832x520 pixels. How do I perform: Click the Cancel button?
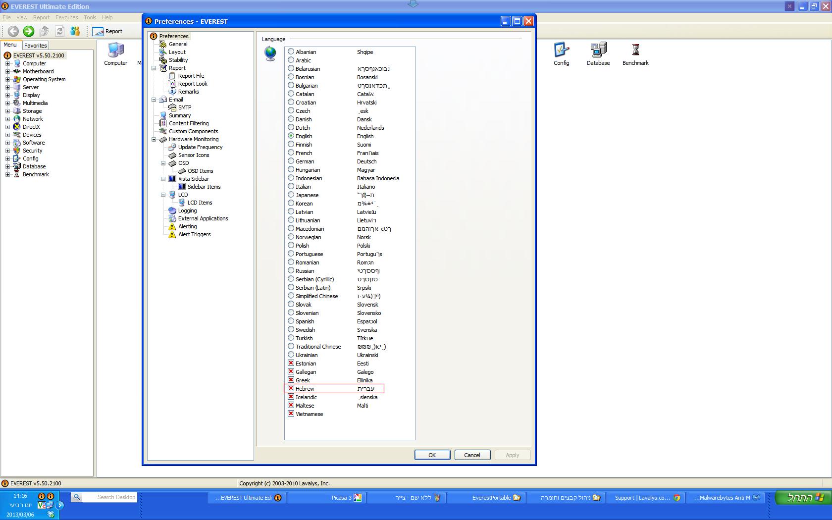tap(472, 455)
